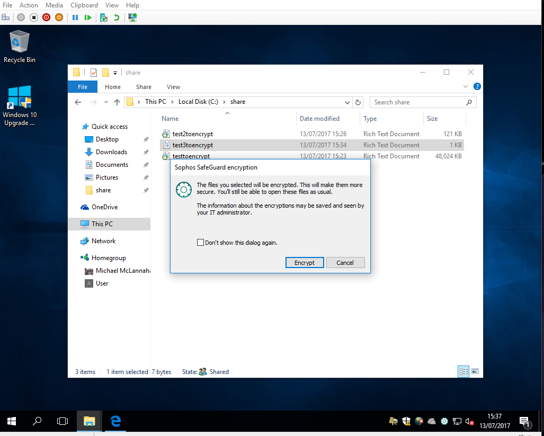
Task: Pause the virtual machine
Action: coord(75,17)
